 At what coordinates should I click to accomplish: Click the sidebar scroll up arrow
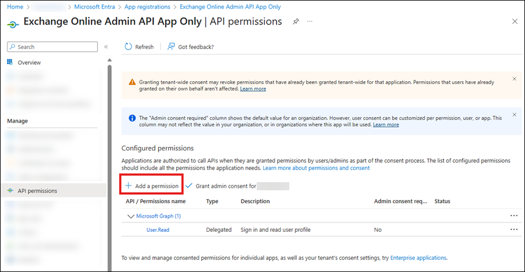pyautogui.click(x=109, y=60)
